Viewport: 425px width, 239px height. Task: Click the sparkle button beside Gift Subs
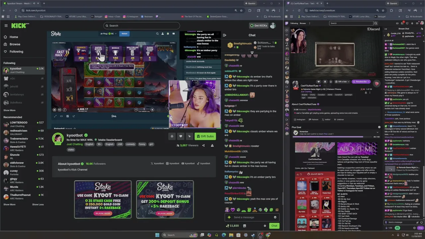[x=189, y=136]
